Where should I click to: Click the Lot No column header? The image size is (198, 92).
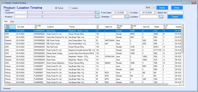(100, 27)
